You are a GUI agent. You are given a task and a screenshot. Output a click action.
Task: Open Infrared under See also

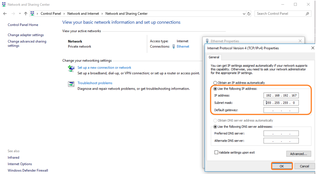(14, 157)
